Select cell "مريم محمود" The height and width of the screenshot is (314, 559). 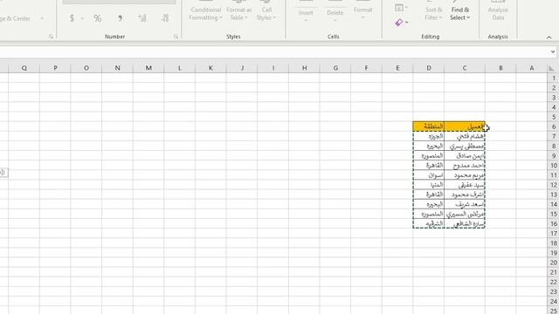[x=465, y=175]
